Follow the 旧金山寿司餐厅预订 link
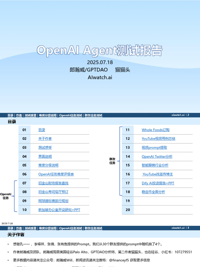Screen dimensions: 200x267 pos(53,192)
